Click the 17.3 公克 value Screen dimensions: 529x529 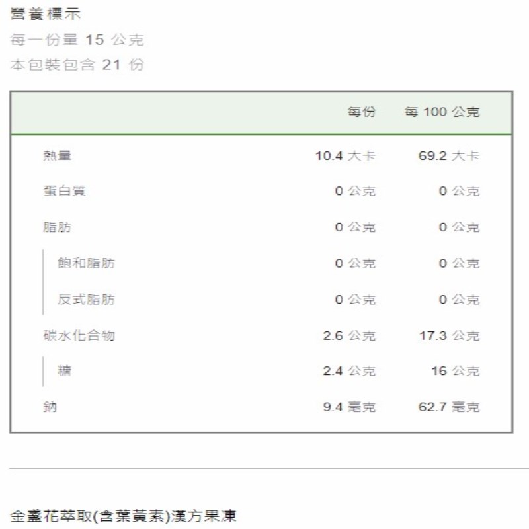[448, 335]
